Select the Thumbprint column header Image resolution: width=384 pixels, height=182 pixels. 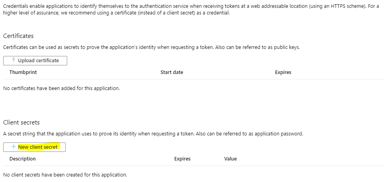click(23, 72)
